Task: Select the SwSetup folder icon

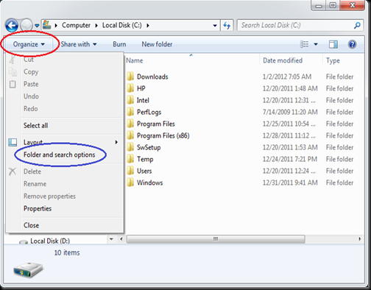Action: pos(130,147)
